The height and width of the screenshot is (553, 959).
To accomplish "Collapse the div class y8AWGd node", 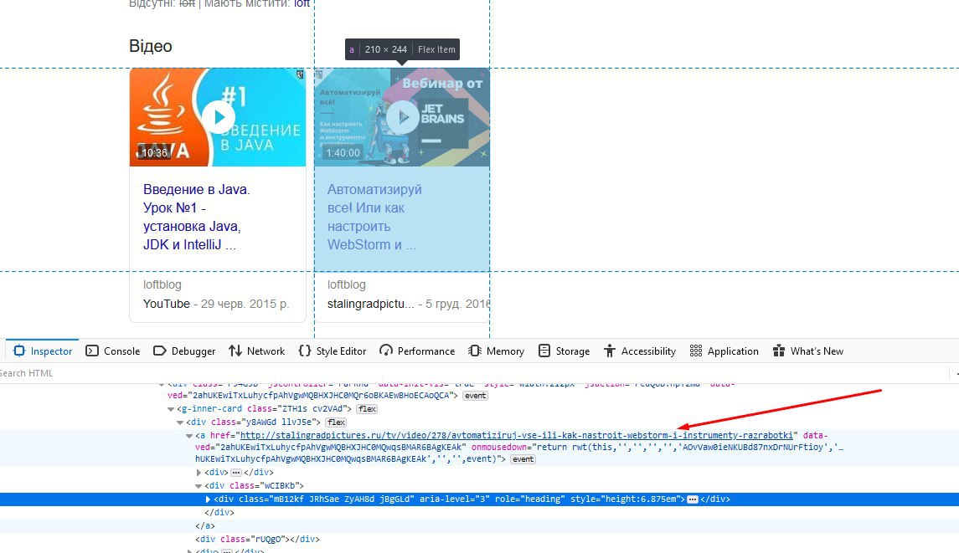I will (x=180, y=422).
